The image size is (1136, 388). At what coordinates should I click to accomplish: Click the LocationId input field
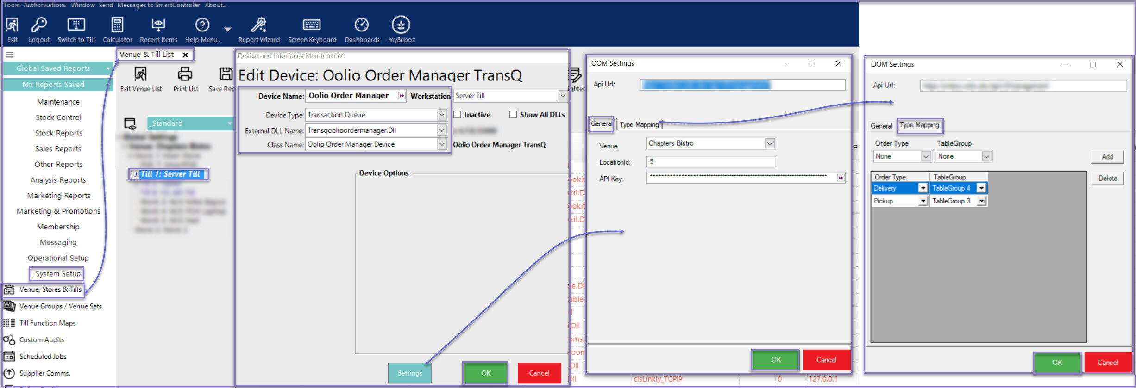point(710,161)
